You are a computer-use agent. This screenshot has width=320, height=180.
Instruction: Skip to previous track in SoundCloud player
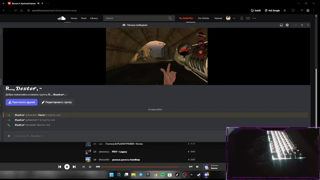pos(59,167)
